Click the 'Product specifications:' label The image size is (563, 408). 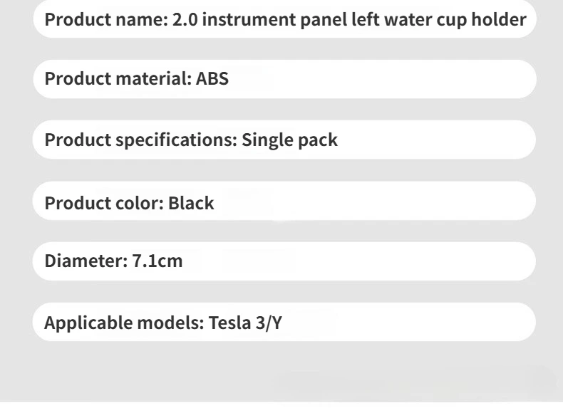pyautogui.click(x=141, y=140)
